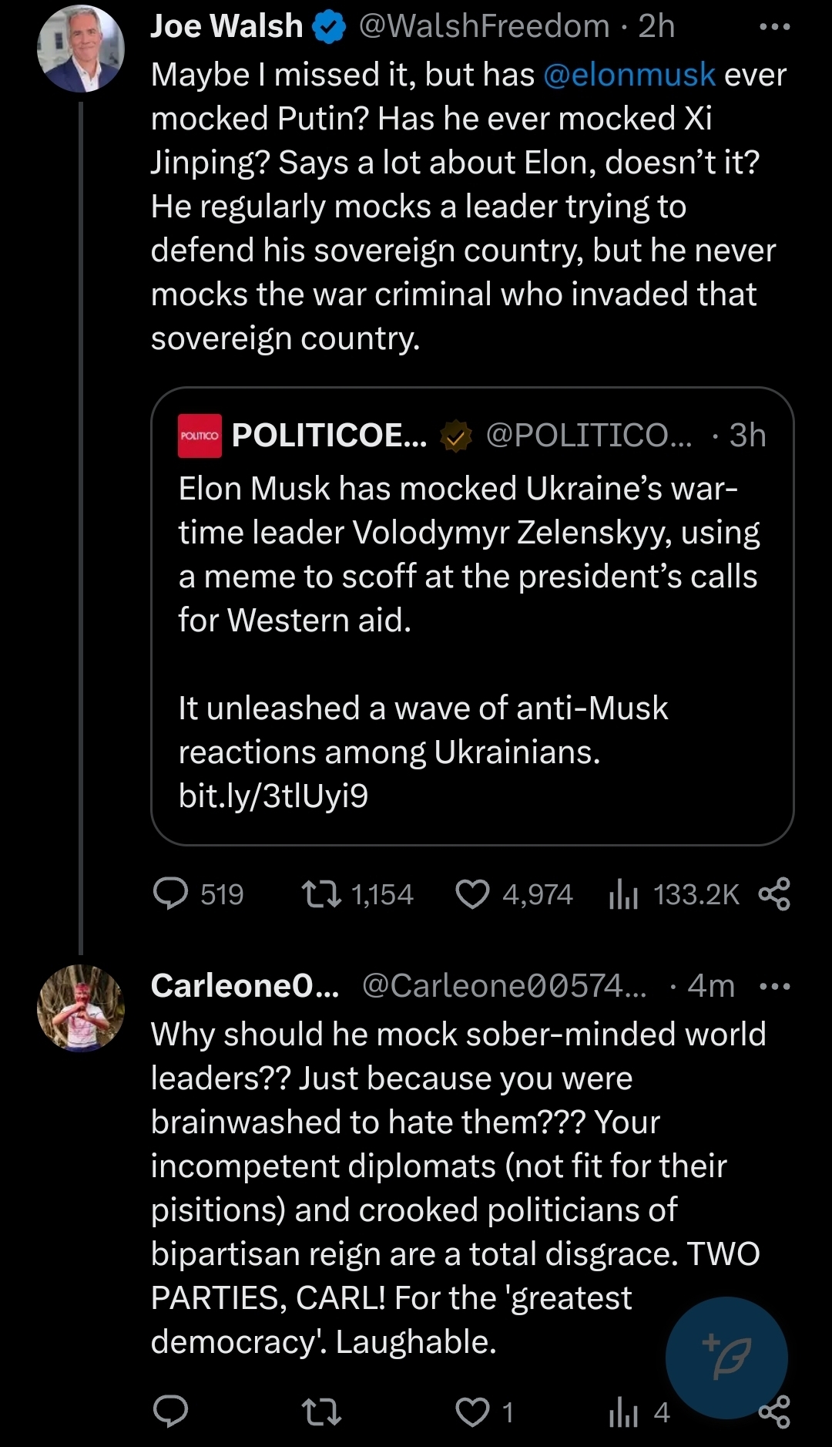Like Joe Walsh's tweet
The height and width of the screenshot is (1447, 832).
(x=472, y=894)
